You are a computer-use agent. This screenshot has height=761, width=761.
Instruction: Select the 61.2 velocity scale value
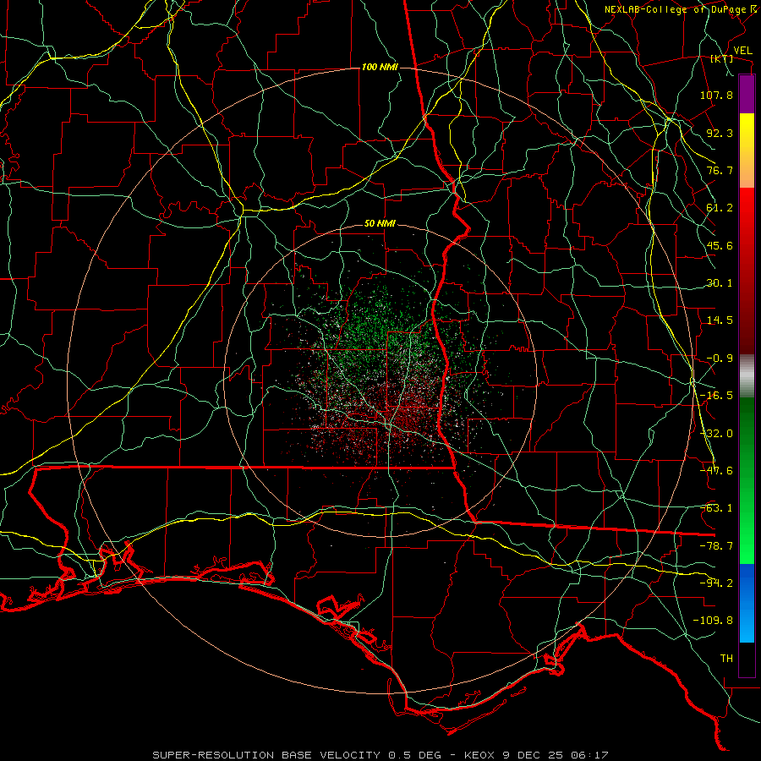pos(720,208)
